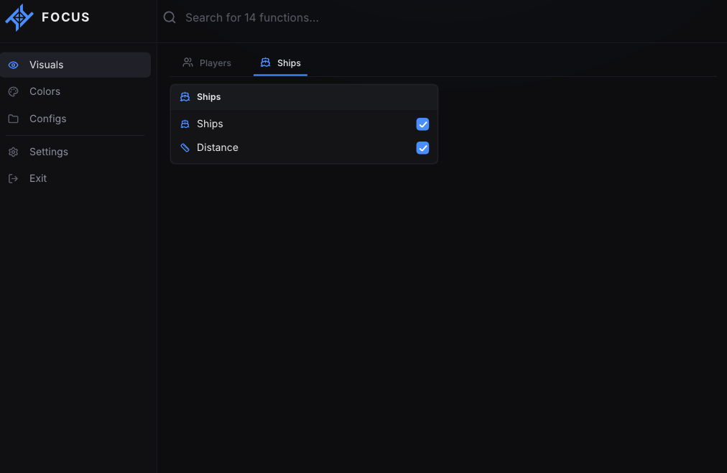
Task: Switch to the Players tab
Action: point(207,63)
